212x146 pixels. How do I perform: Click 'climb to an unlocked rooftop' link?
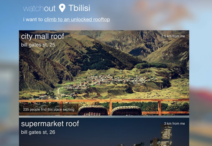77,19
